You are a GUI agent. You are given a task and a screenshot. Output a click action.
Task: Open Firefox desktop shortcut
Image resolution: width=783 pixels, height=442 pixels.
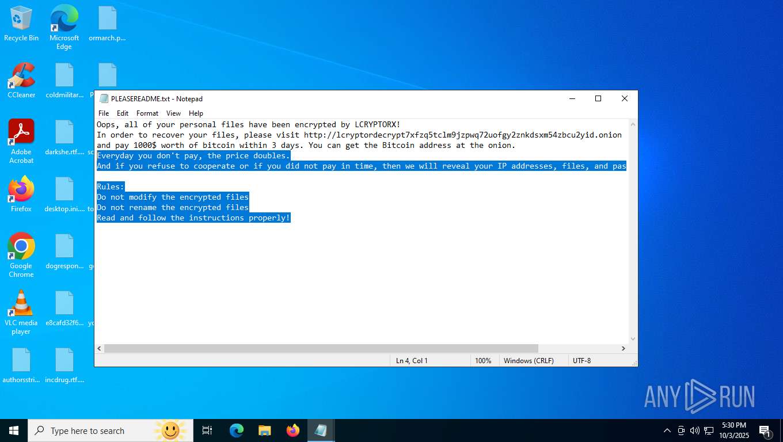pos(21,195)
